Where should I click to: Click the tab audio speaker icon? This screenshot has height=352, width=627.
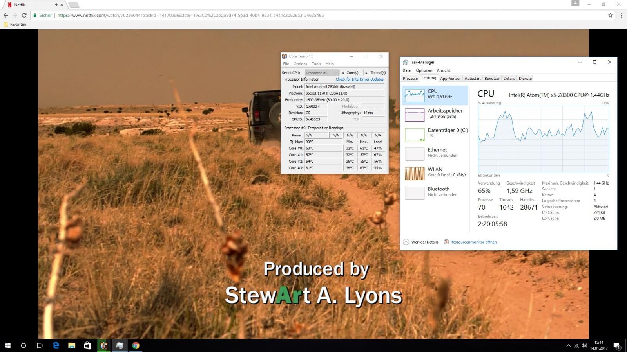(x=56, y=5)
